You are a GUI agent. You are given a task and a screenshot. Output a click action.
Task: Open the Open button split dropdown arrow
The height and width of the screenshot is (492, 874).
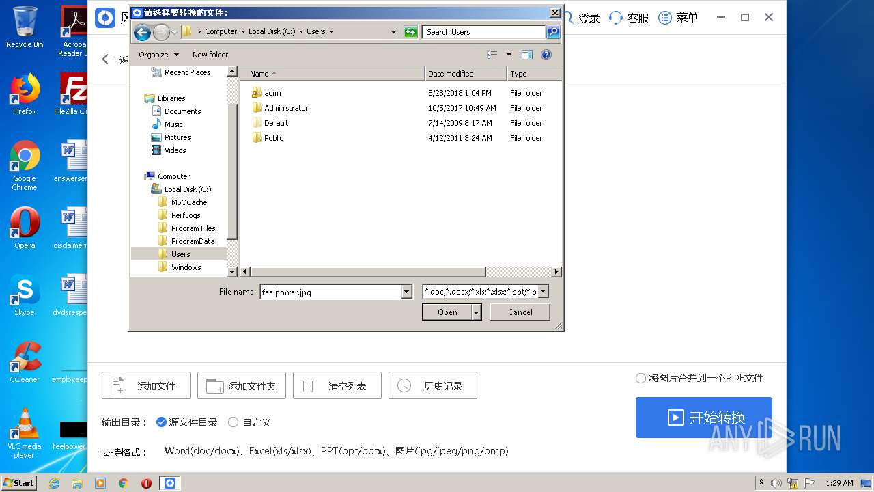coord(477,312)
